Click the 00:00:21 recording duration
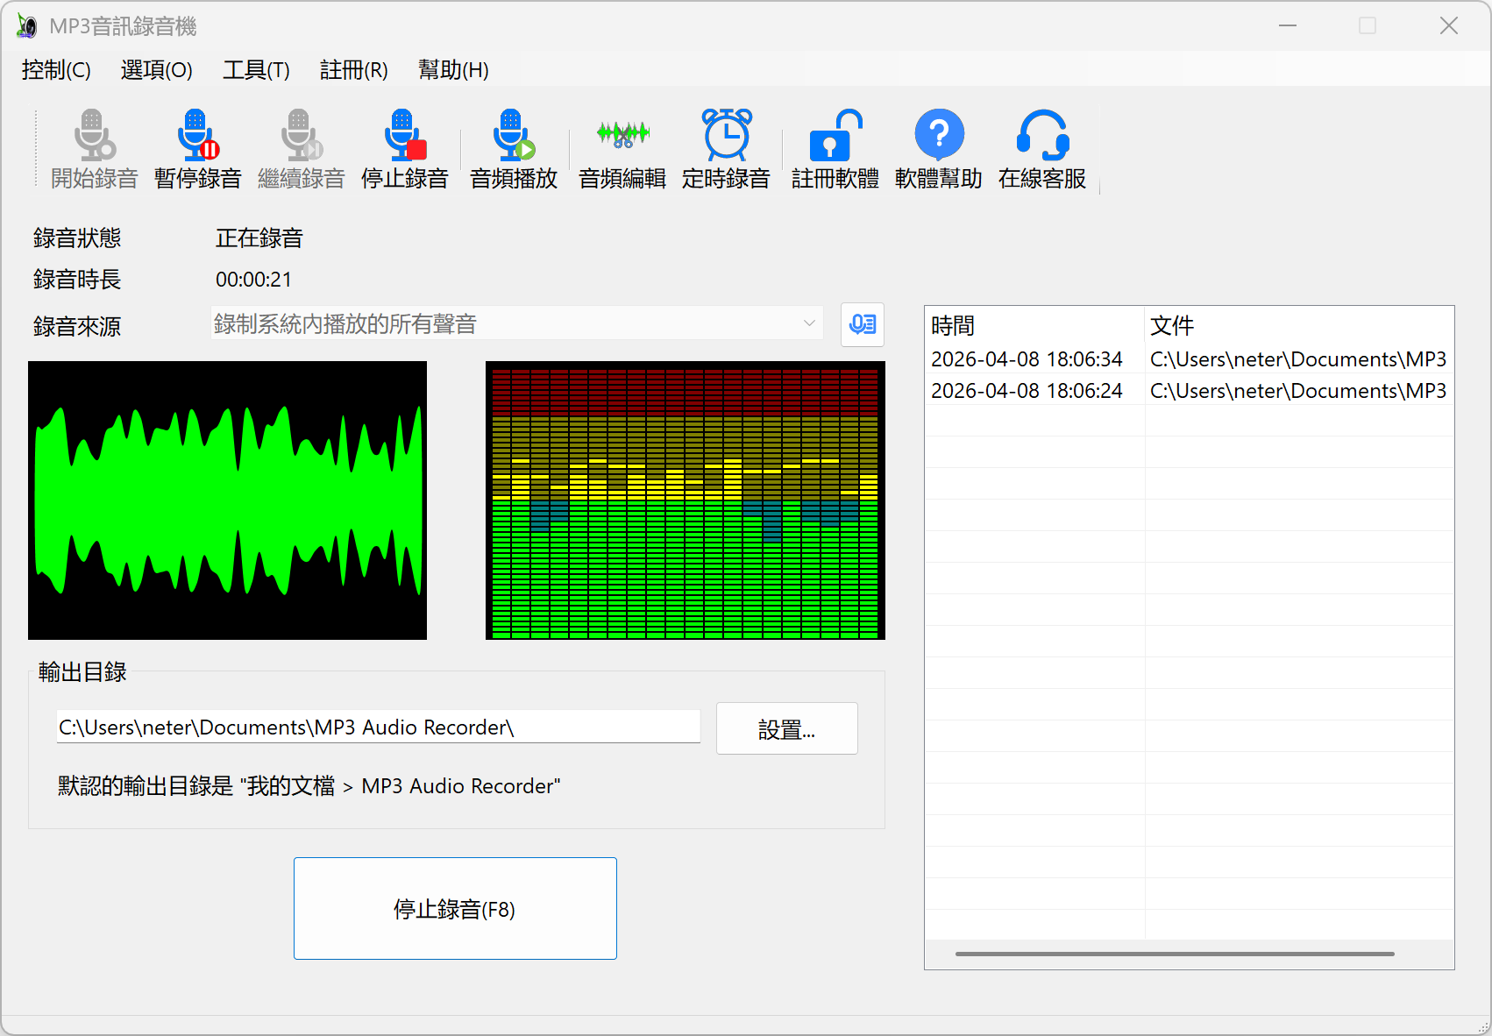 click(x=253, y=280)
